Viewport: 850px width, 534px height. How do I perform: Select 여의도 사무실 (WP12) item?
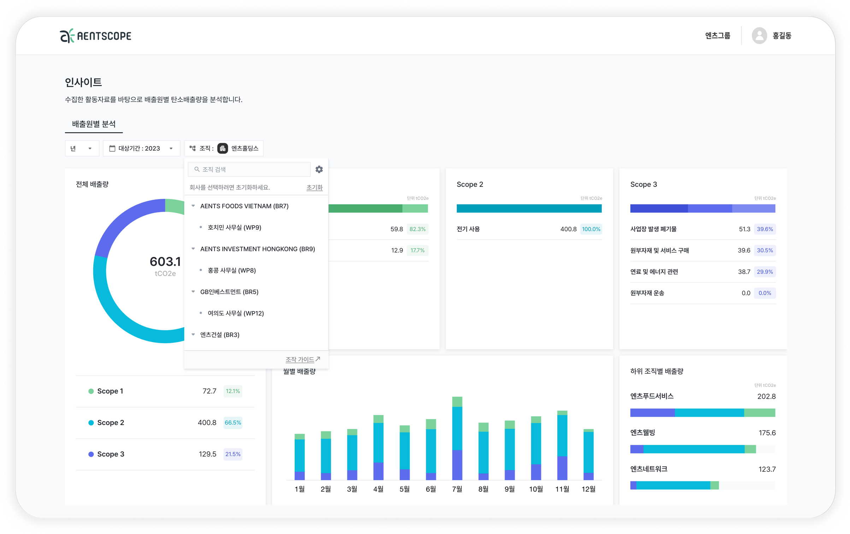(236, 313)
